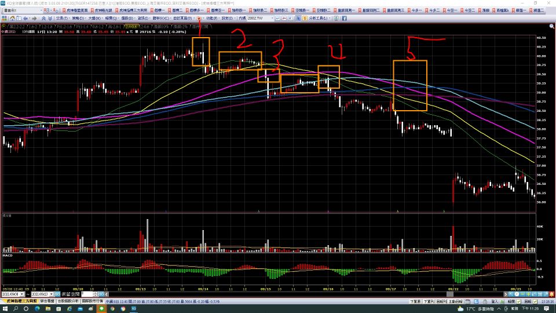Click the horizontal chart scrollbar thumb

pyautogui.click(x=451, y=294)
